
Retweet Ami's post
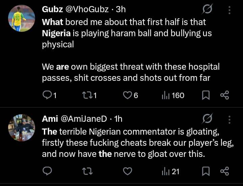pos(87,171)
